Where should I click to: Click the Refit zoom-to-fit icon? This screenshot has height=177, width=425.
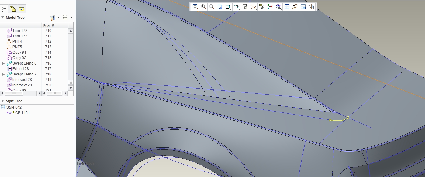coord(195,7)
